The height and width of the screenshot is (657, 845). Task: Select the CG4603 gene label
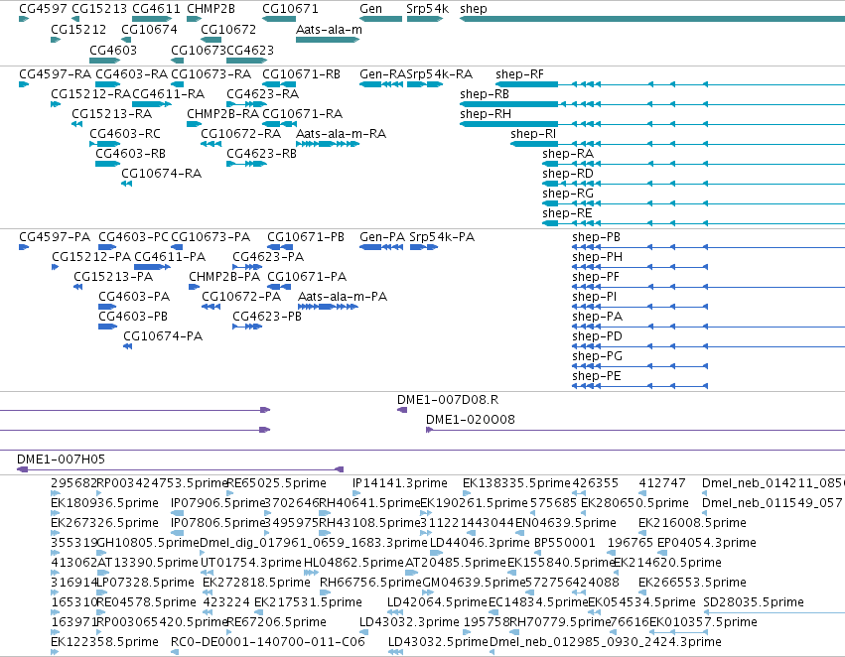113,50
